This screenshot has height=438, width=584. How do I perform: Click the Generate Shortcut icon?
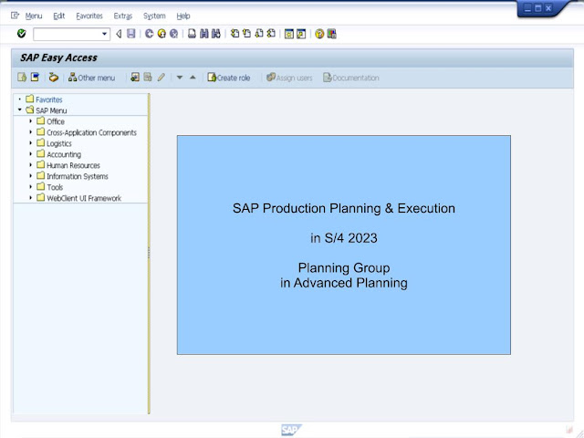click(x=301, y=34)
